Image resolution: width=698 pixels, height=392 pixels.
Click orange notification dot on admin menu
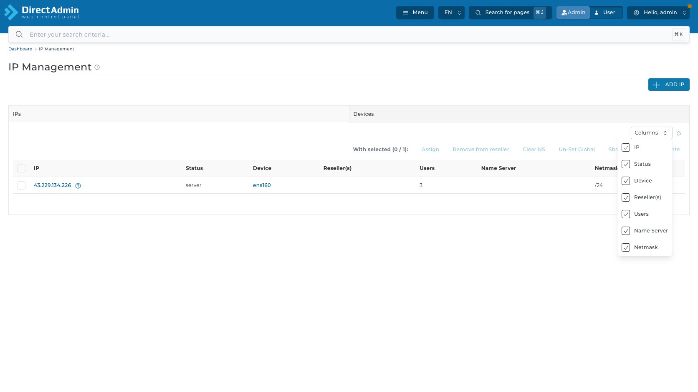(x=690, y=6)
